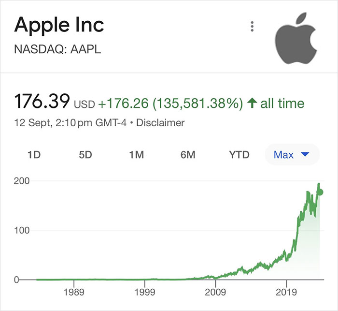This screenshot has width=338, height=311.
Task: Switch chart to YTD range
Action: click(239, 155)
